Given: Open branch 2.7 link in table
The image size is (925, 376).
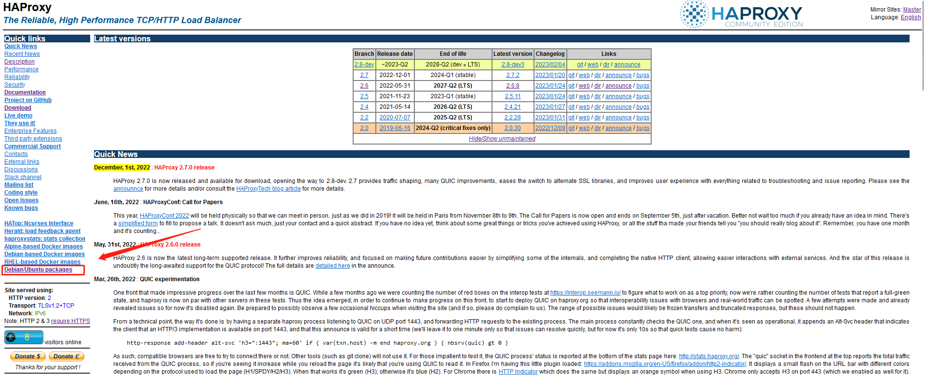Looking at the screenshot, I should 364,75.
